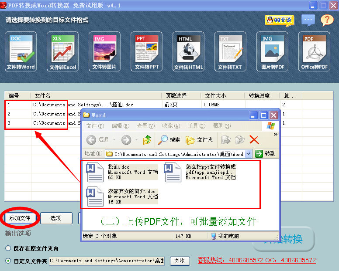Open the 查看(V) menu
Viewport: 339px width, 271px height.
[x=146, y=126]
